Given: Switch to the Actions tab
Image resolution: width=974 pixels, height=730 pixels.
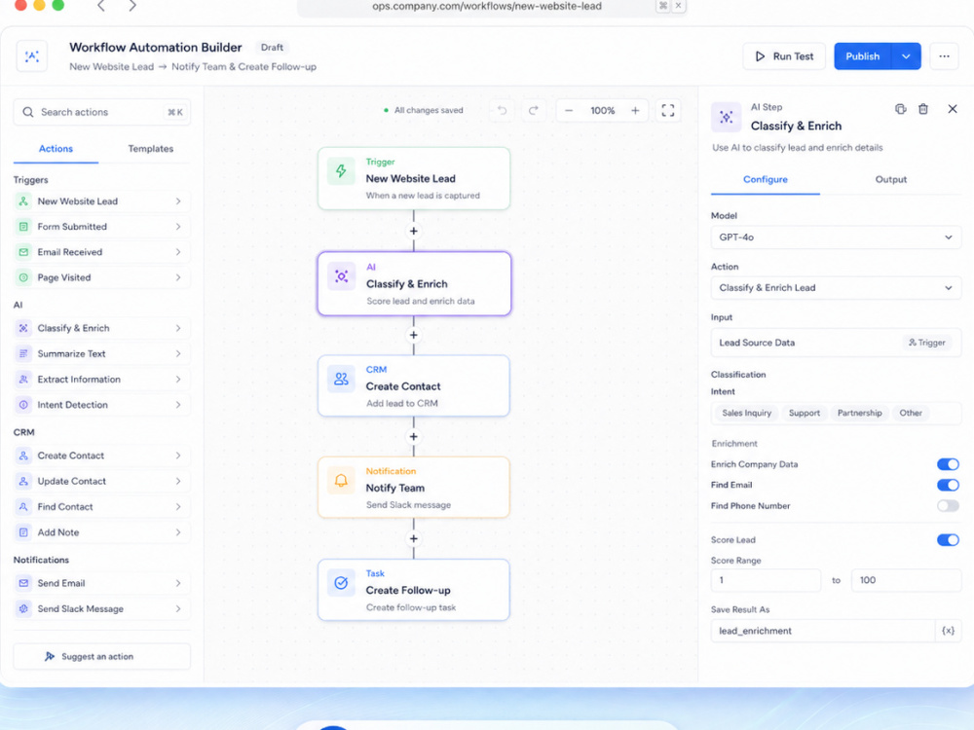Looking at the screenshot, I should point(56,149).
